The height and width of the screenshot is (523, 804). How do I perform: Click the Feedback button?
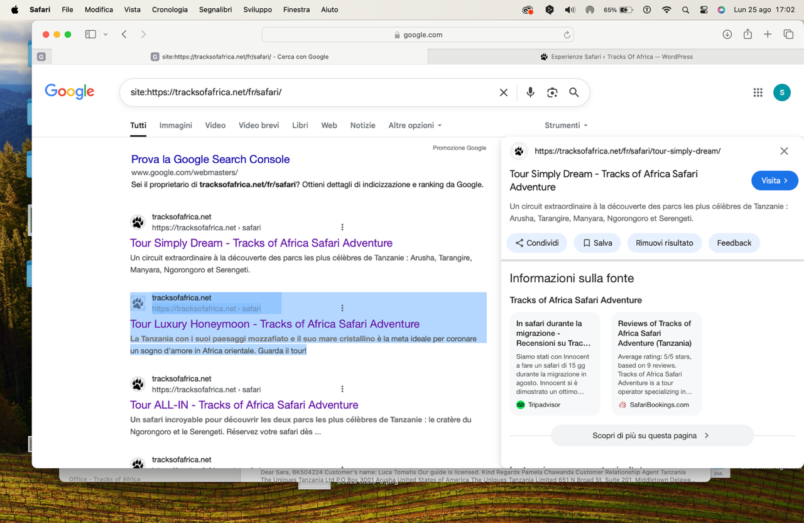tap(734, 243)
